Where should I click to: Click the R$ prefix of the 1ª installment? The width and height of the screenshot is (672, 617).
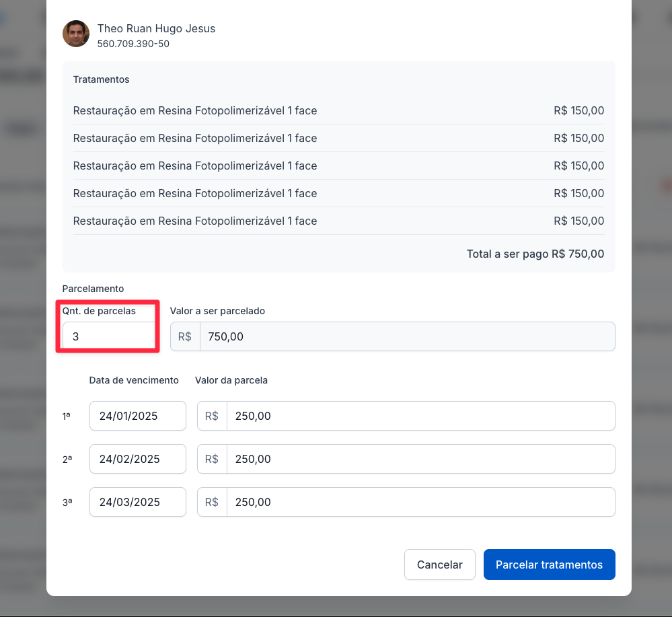(212, 416)
